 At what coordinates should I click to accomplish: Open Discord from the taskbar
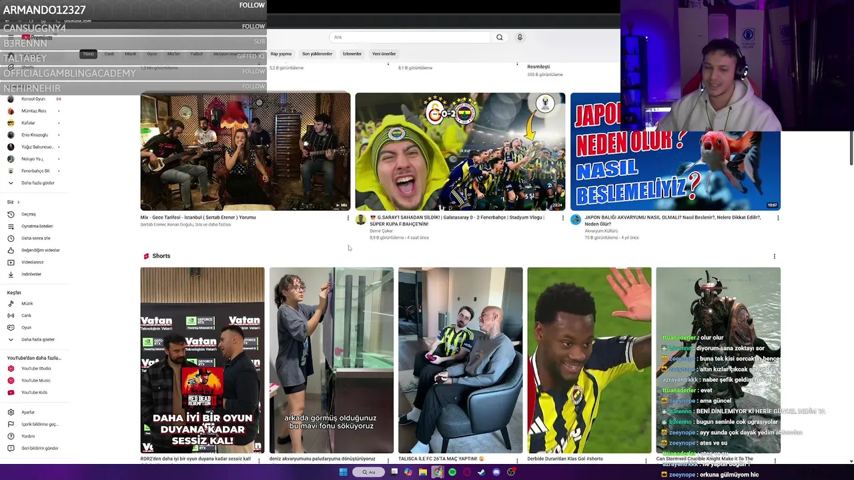(496, 472)
